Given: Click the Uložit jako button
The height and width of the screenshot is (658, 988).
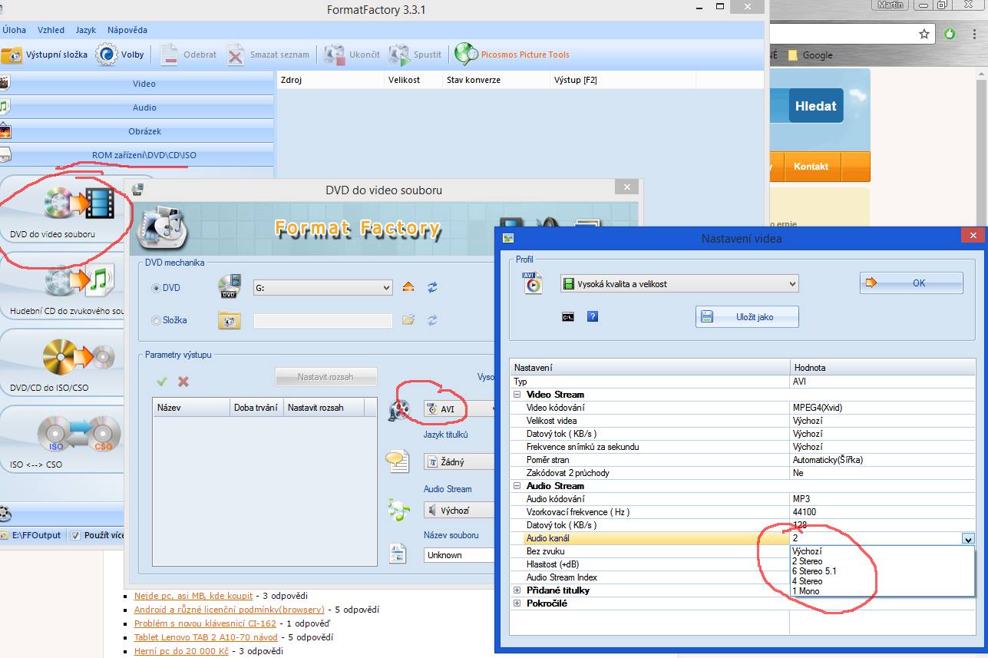Looking at the screenshot, I should 747,316.
